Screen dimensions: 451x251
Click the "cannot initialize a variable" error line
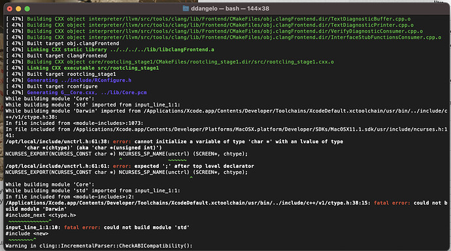pyautogui.click(x=174, y=141)
